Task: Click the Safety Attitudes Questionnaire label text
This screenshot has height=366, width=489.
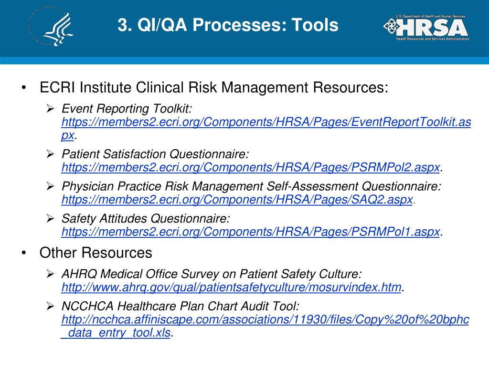Action: [x=146, y=219]
